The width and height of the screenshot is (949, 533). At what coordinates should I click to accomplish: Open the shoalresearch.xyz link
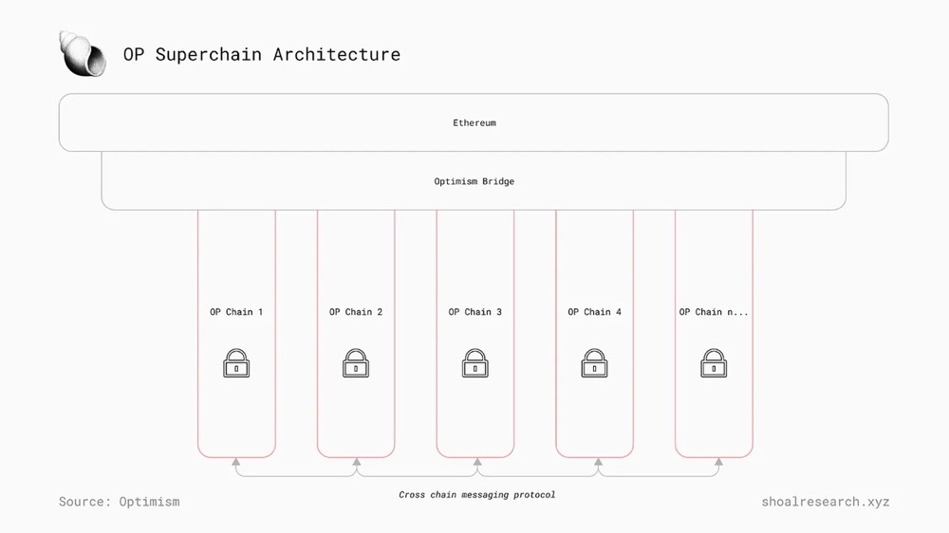[x=825, y=501]
